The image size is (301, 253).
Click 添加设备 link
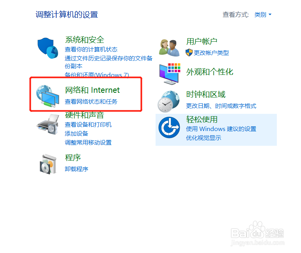click(76, 133)
